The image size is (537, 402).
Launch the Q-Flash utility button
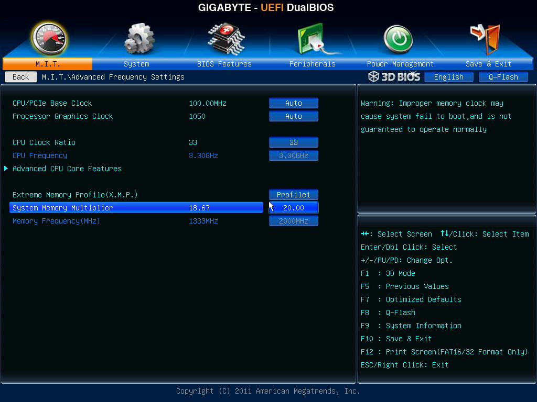coord(503,77)
